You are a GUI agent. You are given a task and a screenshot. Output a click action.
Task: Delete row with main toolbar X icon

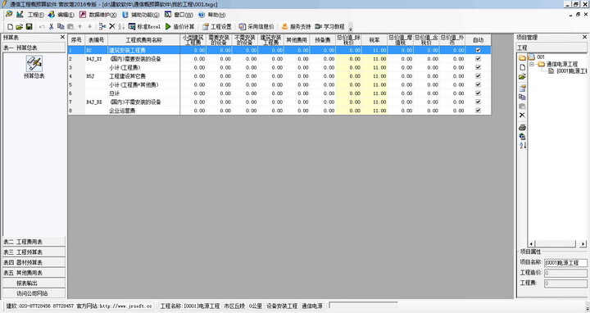(111, 27)
